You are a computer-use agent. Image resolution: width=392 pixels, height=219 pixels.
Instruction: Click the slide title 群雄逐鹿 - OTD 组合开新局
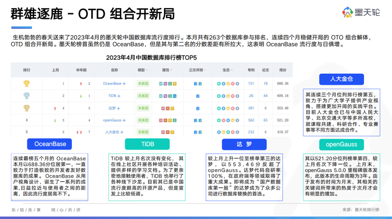click(x=93, y=14)
